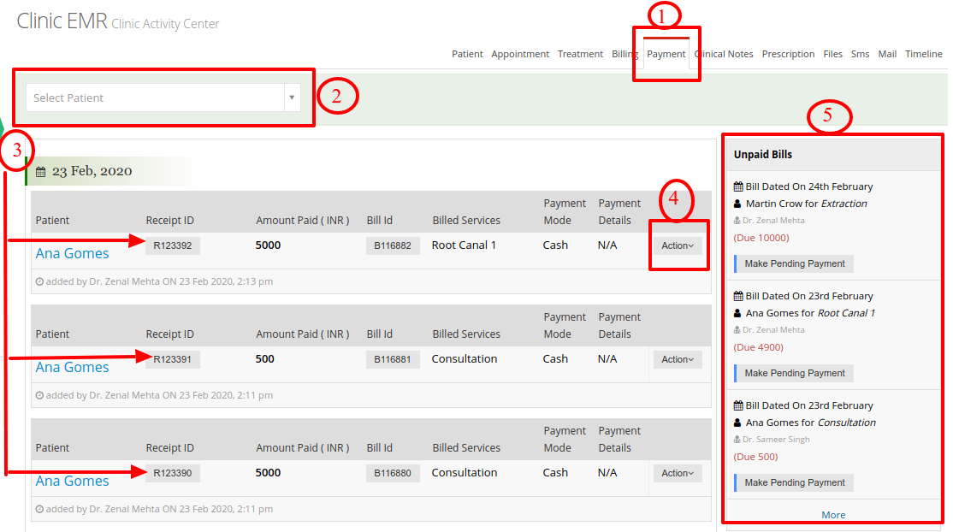
Task: Open Action dropdown for receipt R123390
Action: click(677, 473)
